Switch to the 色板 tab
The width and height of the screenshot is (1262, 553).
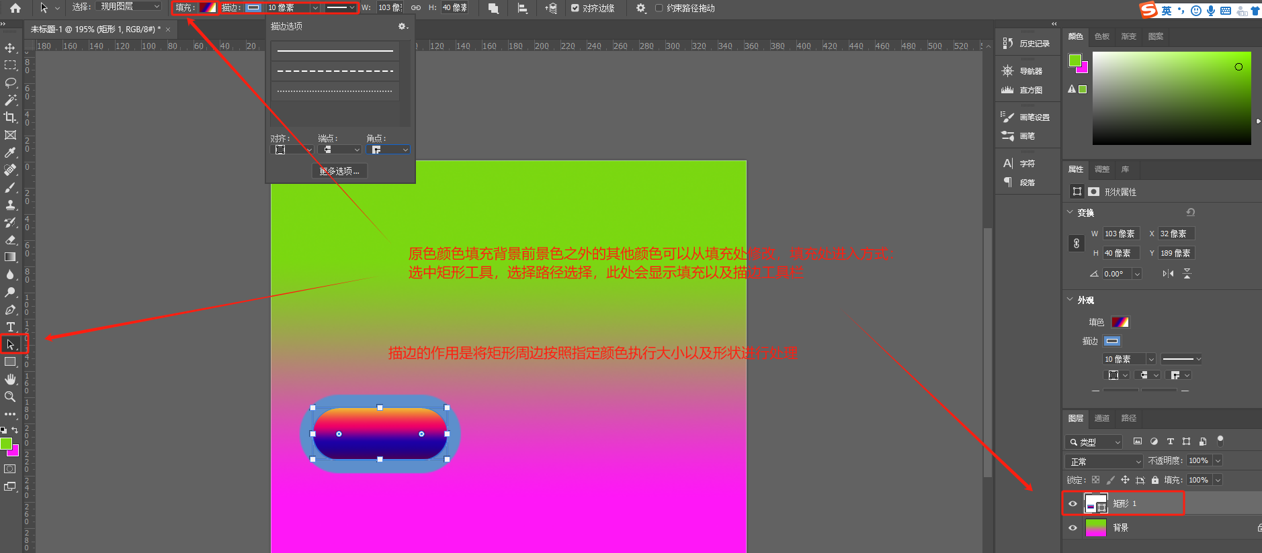point(1102,36)
